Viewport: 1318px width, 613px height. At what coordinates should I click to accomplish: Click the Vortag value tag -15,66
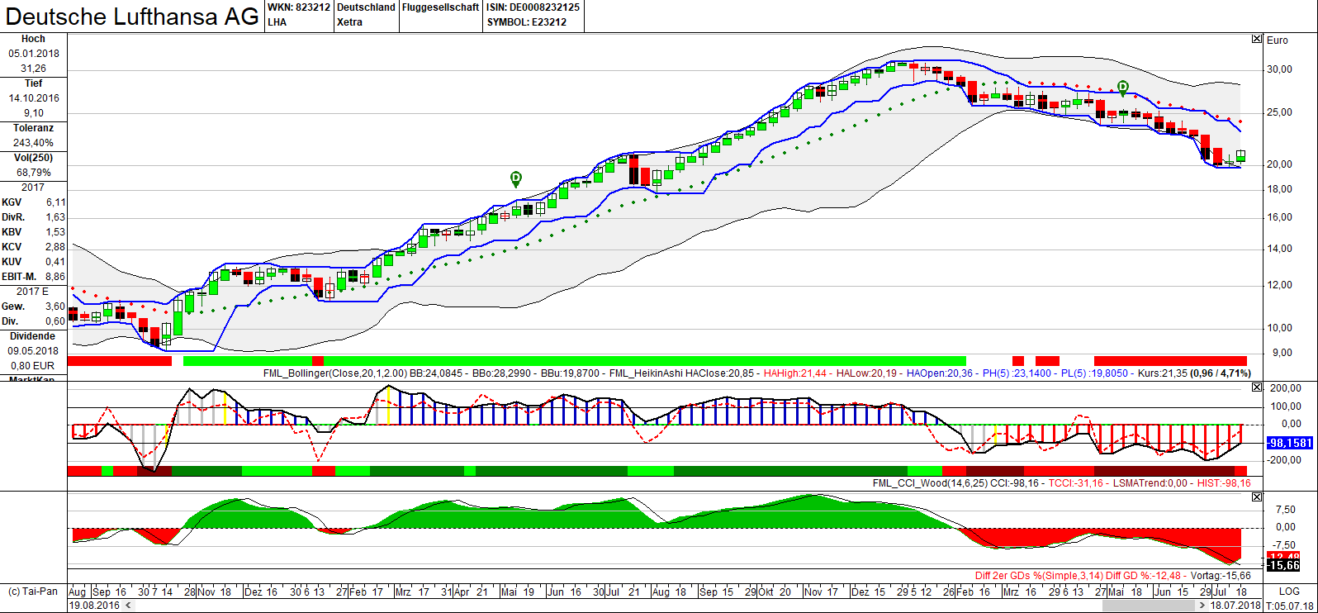point(1283,566)
